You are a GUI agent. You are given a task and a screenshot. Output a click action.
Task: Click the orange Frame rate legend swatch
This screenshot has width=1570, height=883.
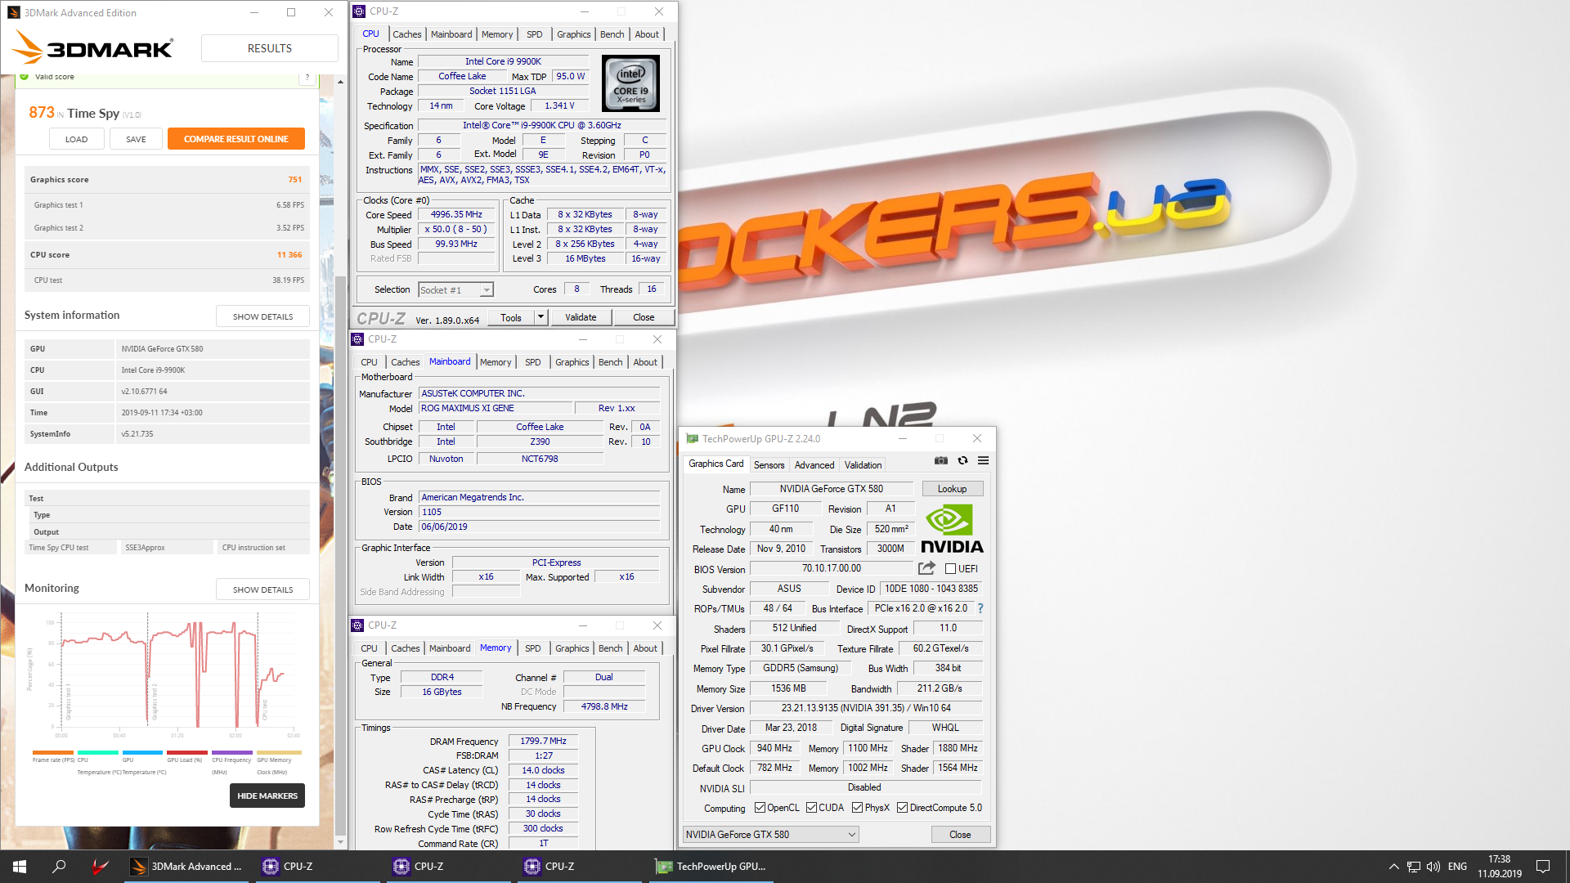tap(53, 752)
